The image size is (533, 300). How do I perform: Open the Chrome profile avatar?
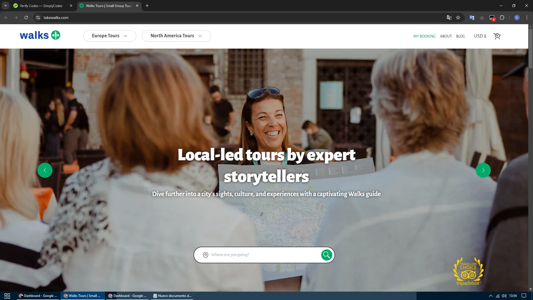coord(517,17)
